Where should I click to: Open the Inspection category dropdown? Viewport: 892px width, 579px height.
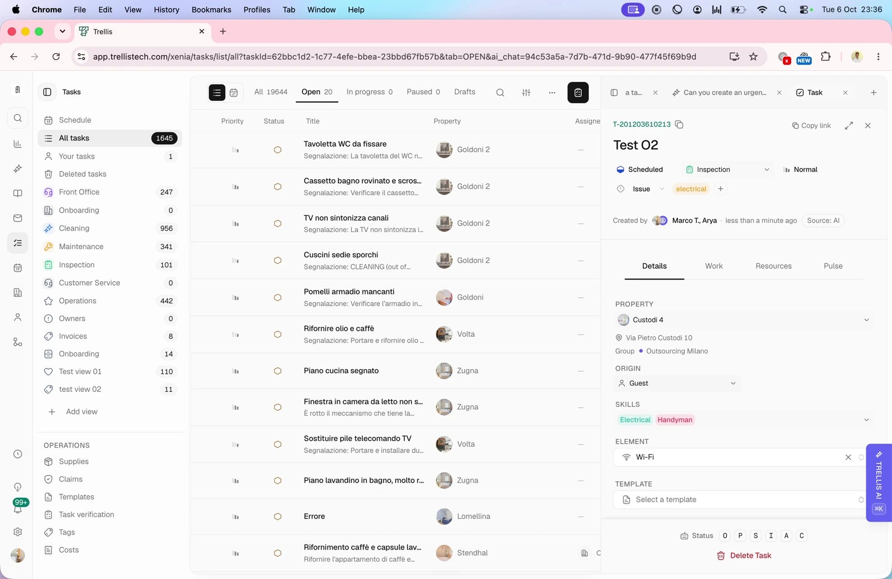pos(728,169)
